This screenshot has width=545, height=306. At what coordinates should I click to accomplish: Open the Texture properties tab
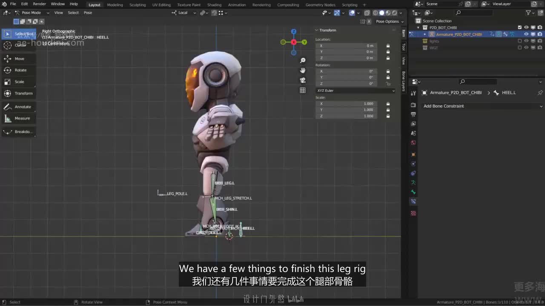pos(413,213)
